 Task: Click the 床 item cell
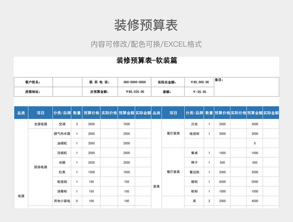[194, 201]
